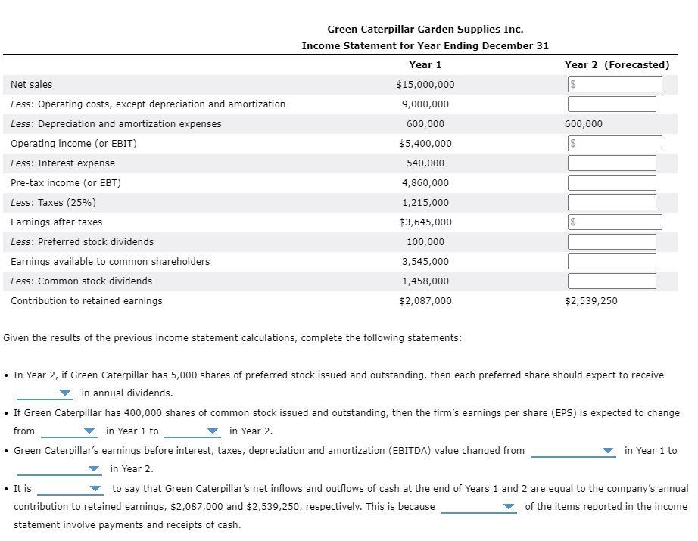Viewport: 698px width, 541px height.
Task: Open the EPS 'from' Year 1 dropdown
Action: 68,430
